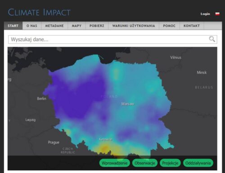
Task: Click the Projekcje button
Action: 170,163
